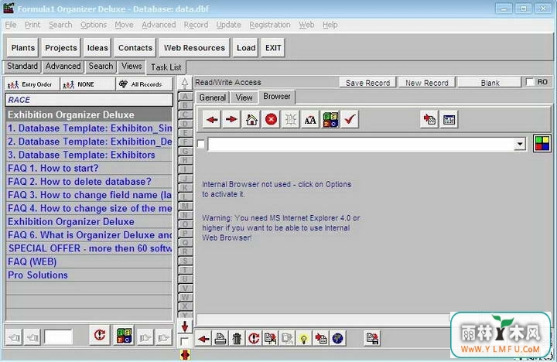The image size is (557, 362).
Task: Select '3. Database Template: Exhibitors' record
Action: [89, 155]
